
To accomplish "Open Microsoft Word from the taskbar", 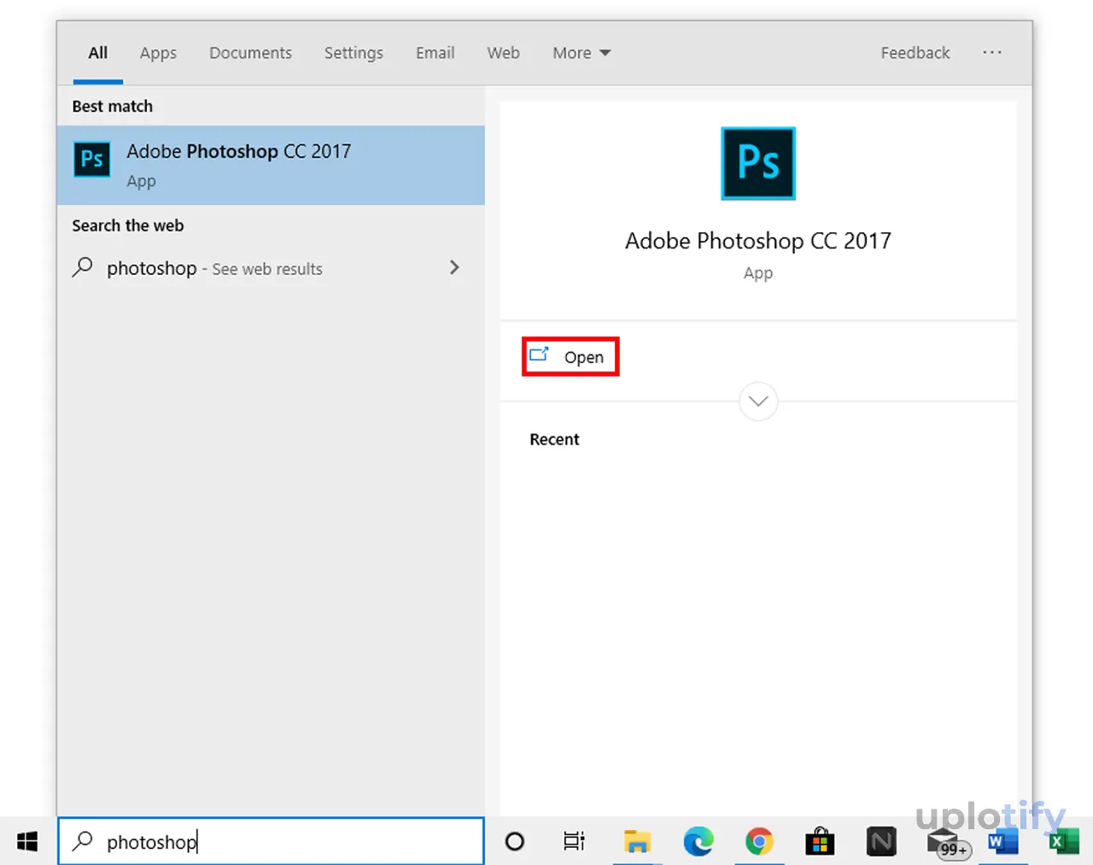I will coord(1002,842).
